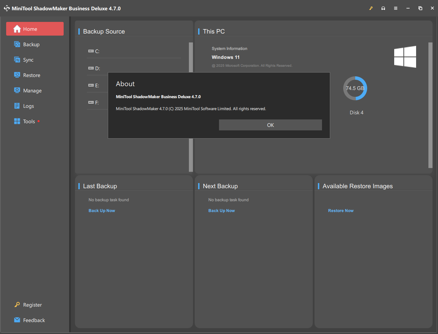
Task: Click the headset support icon
Action: 383,8
